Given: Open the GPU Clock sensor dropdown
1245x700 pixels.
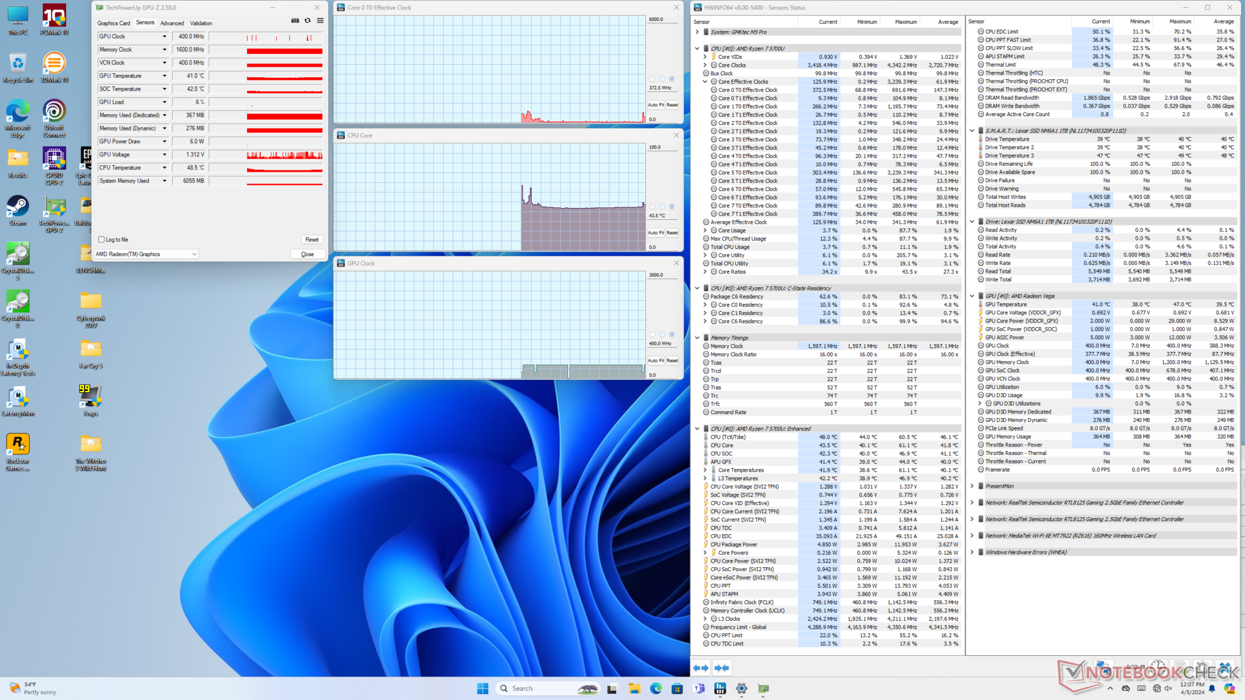Looking at the screenshot, I should pyautogui.click(x=164, y=37).
